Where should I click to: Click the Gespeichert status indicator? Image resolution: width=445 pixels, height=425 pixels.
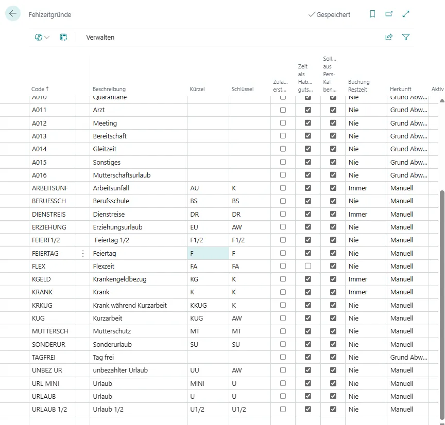(329, 15)
